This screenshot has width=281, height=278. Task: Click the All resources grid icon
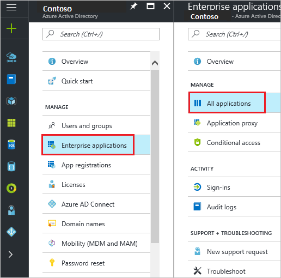(x=11, y=123)
